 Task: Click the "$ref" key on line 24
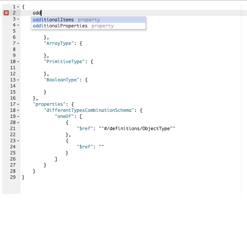tap(85, 147)
